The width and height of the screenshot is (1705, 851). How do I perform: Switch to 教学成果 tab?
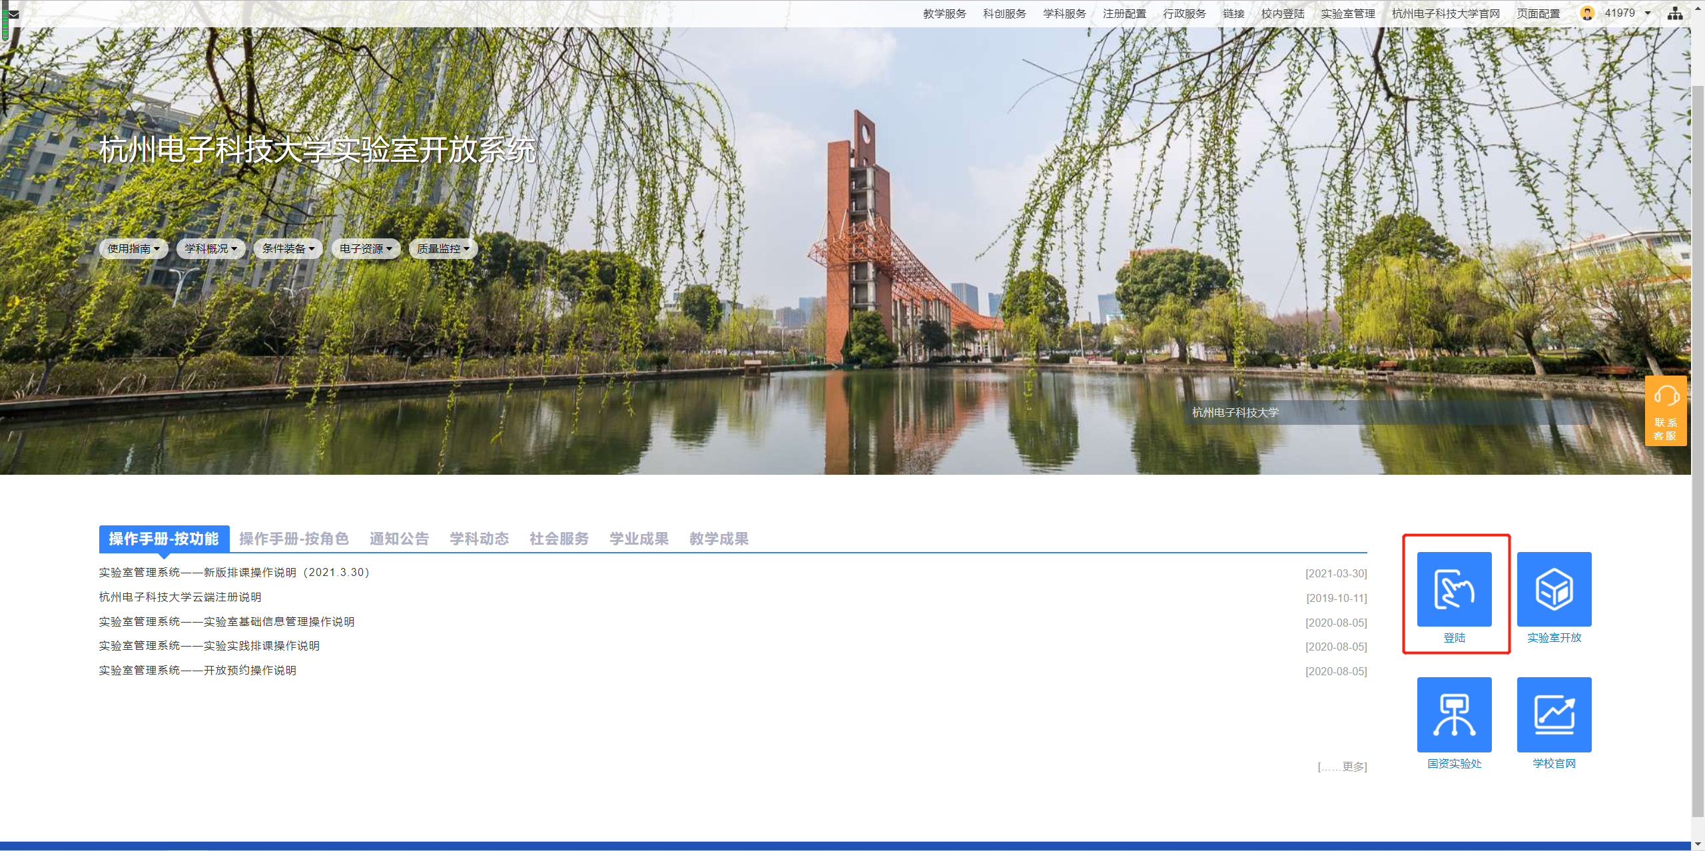[719, 539]
